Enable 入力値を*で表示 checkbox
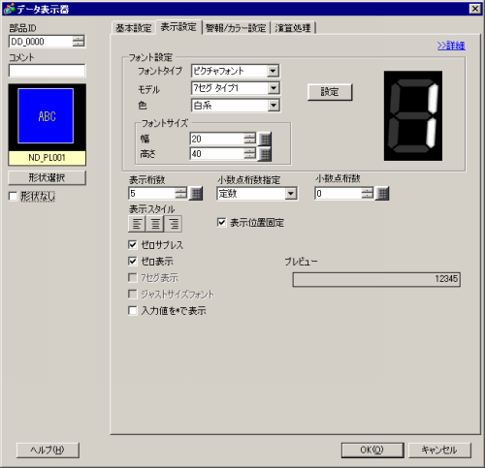The width and height of the screenshot is (485, 468). [133, 311]
